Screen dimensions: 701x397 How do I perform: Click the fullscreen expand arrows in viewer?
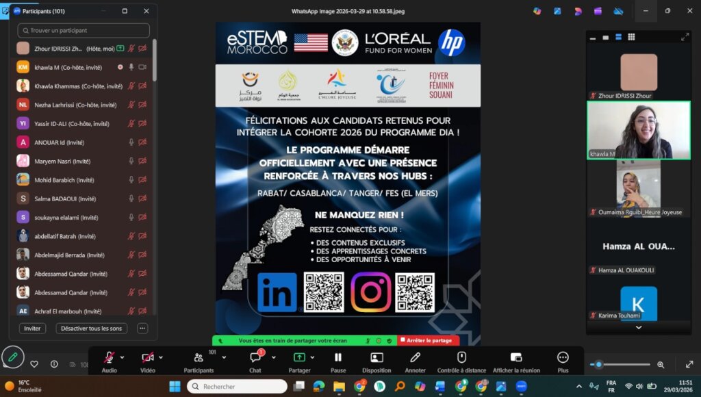[x=689, y=364]
